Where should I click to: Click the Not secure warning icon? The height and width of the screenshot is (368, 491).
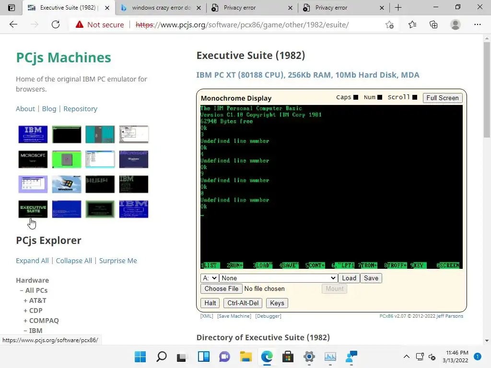[80, 24]
